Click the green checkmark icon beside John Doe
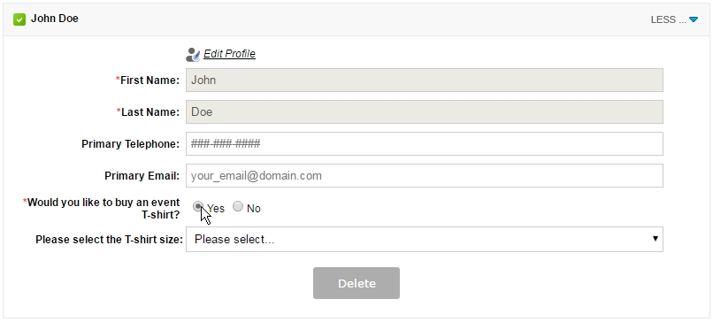 click(x=19, y=19)
